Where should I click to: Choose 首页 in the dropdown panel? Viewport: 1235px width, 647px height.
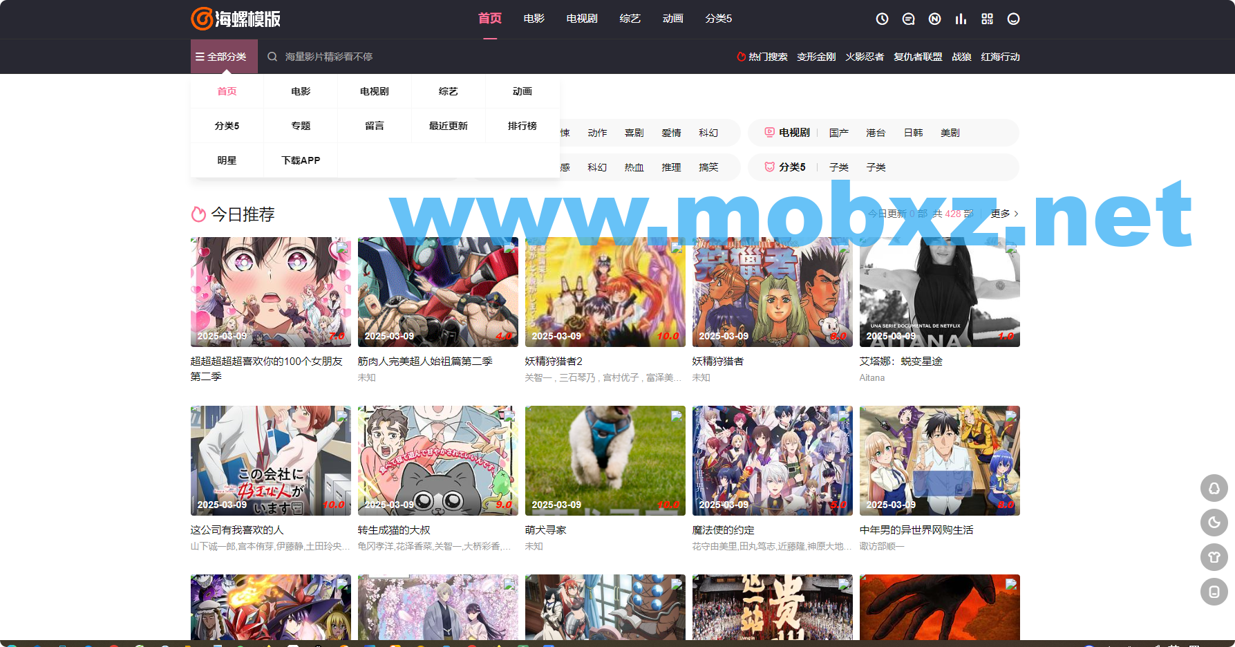click(227, 91)
